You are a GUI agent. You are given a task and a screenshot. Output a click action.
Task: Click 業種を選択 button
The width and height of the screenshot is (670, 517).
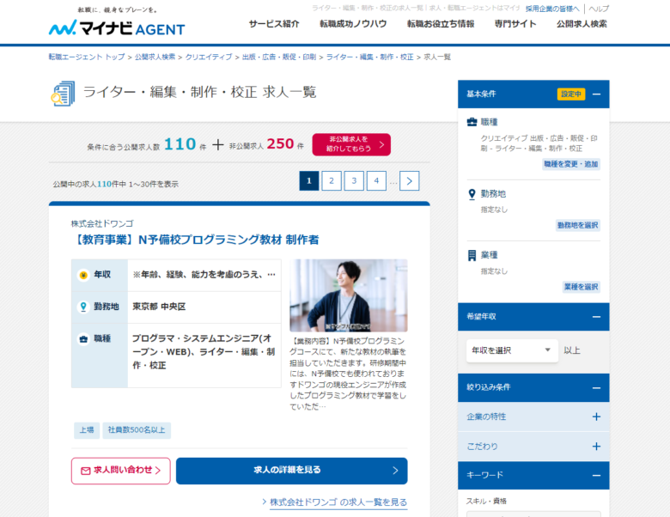pos(582,287)
